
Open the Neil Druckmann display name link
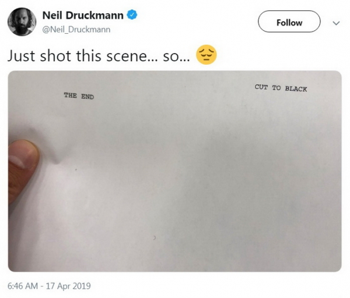(x=83, y=15)
